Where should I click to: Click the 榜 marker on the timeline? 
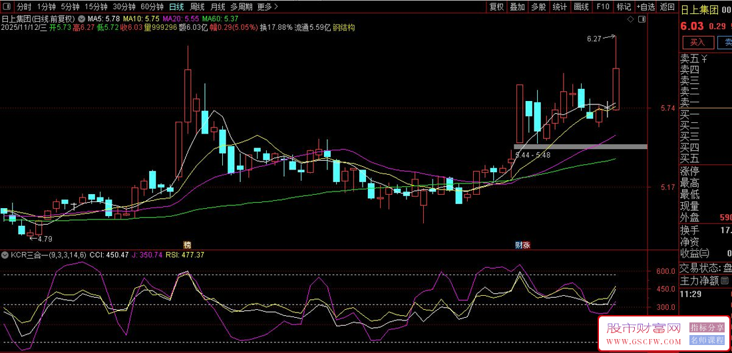(x=187, y=245)
